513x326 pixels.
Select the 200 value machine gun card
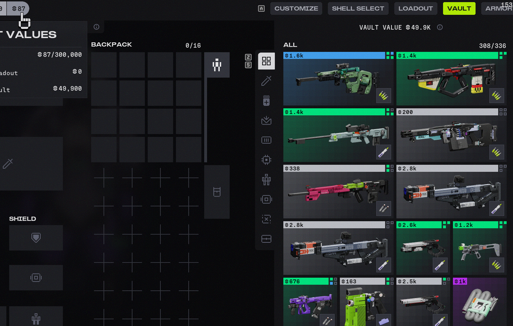452,135
